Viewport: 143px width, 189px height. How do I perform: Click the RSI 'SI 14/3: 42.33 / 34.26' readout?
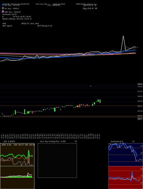[22, 17]
